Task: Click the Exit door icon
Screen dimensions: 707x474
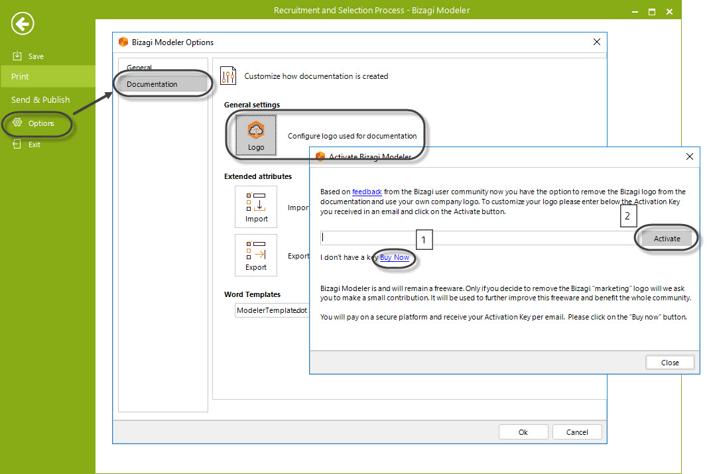Action: 17,144
